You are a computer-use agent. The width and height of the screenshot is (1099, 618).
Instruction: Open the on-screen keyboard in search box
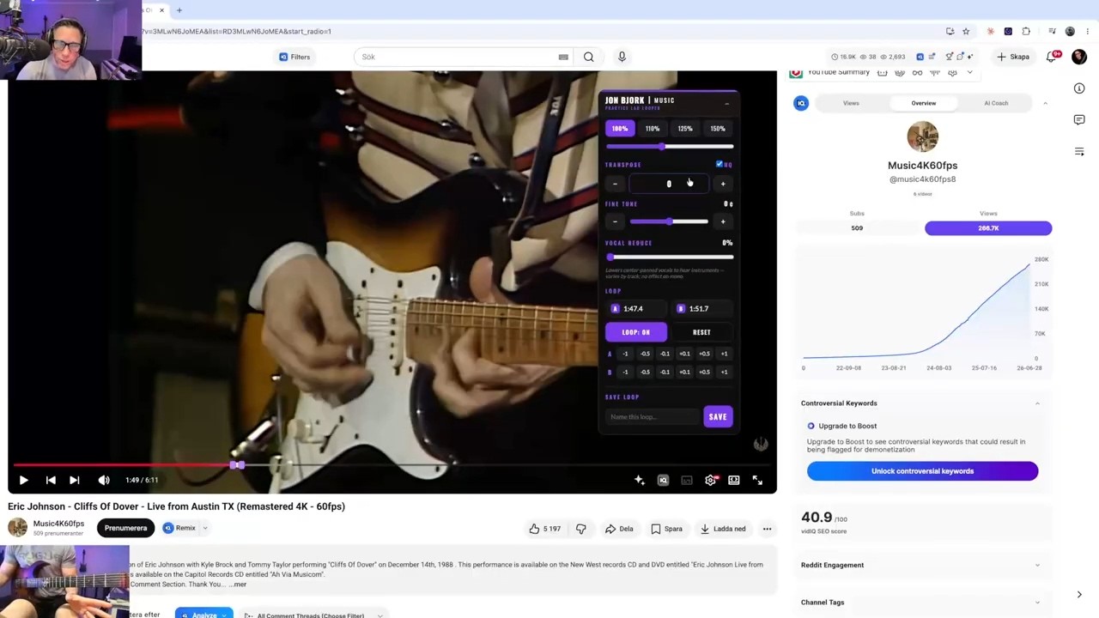click(x=563, y=57)
